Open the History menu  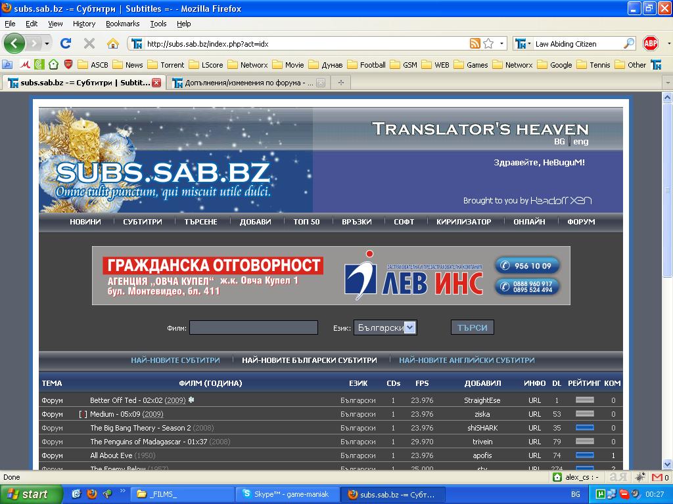click(84, 24)
